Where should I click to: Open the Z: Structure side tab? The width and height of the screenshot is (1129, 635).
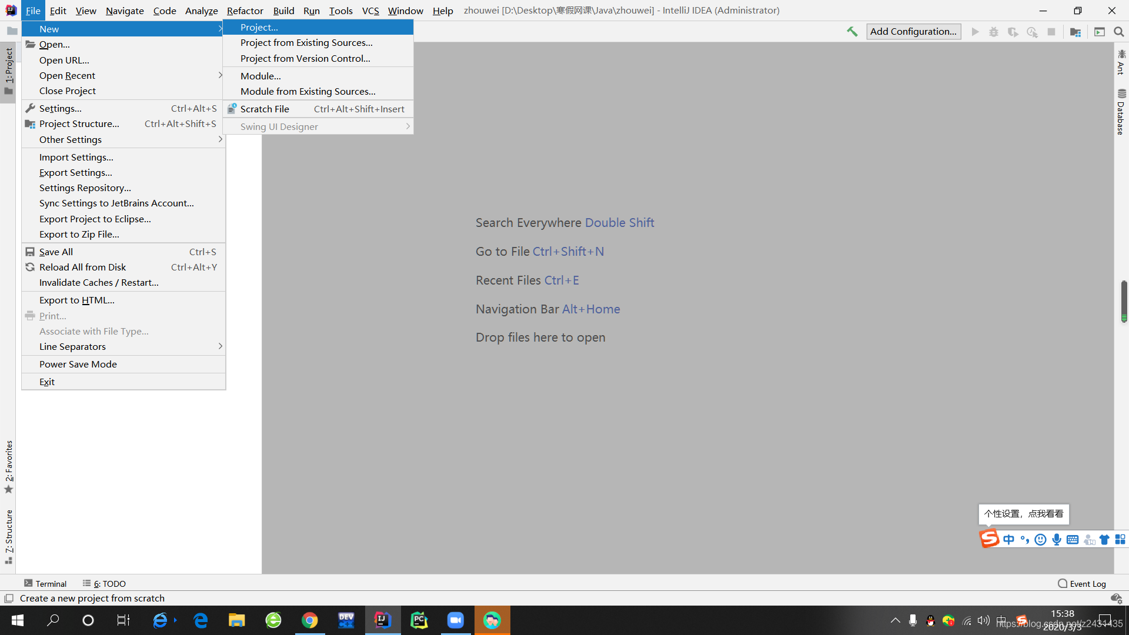pos(8,537)
